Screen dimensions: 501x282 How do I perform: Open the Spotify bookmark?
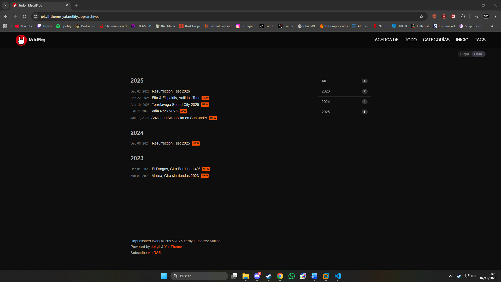point(63,26)
